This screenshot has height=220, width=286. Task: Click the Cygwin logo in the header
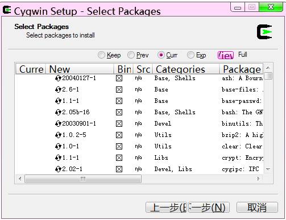click(x=264, y=32)
